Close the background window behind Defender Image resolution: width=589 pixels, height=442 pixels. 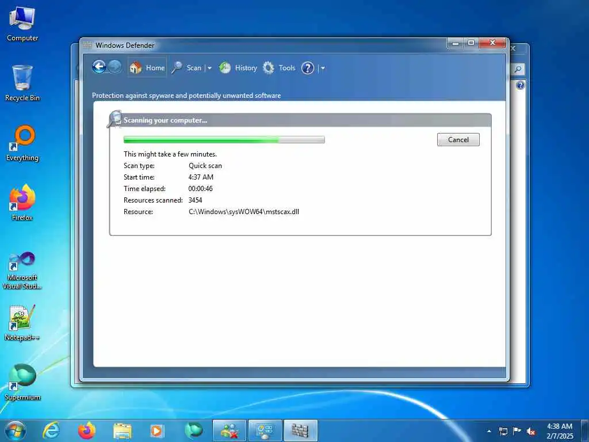514,48
